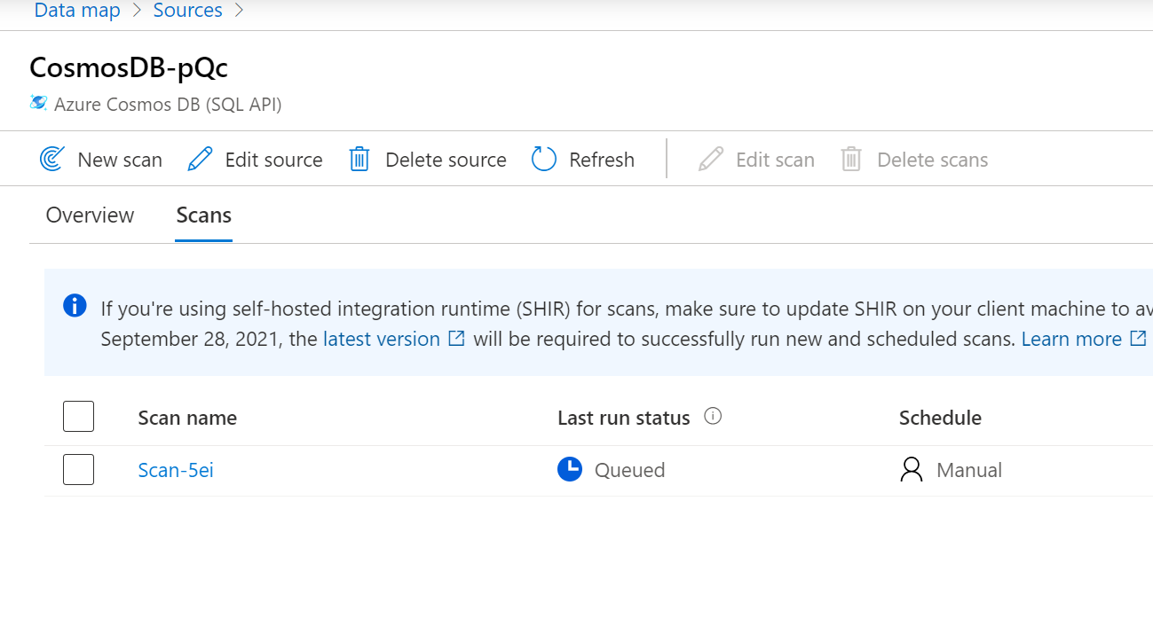Tick the select-all scans header checkbox

coord(79,417)
